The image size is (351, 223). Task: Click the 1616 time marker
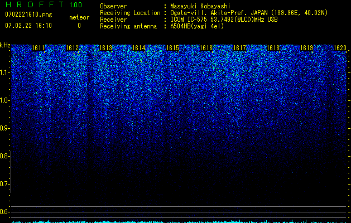click(206, 48)
